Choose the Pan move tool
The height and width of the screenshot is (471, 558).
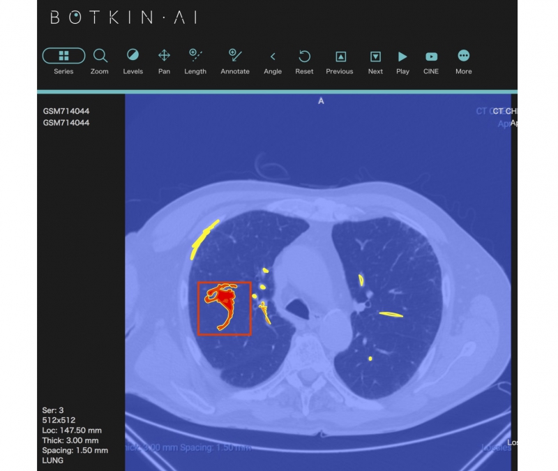164,56
